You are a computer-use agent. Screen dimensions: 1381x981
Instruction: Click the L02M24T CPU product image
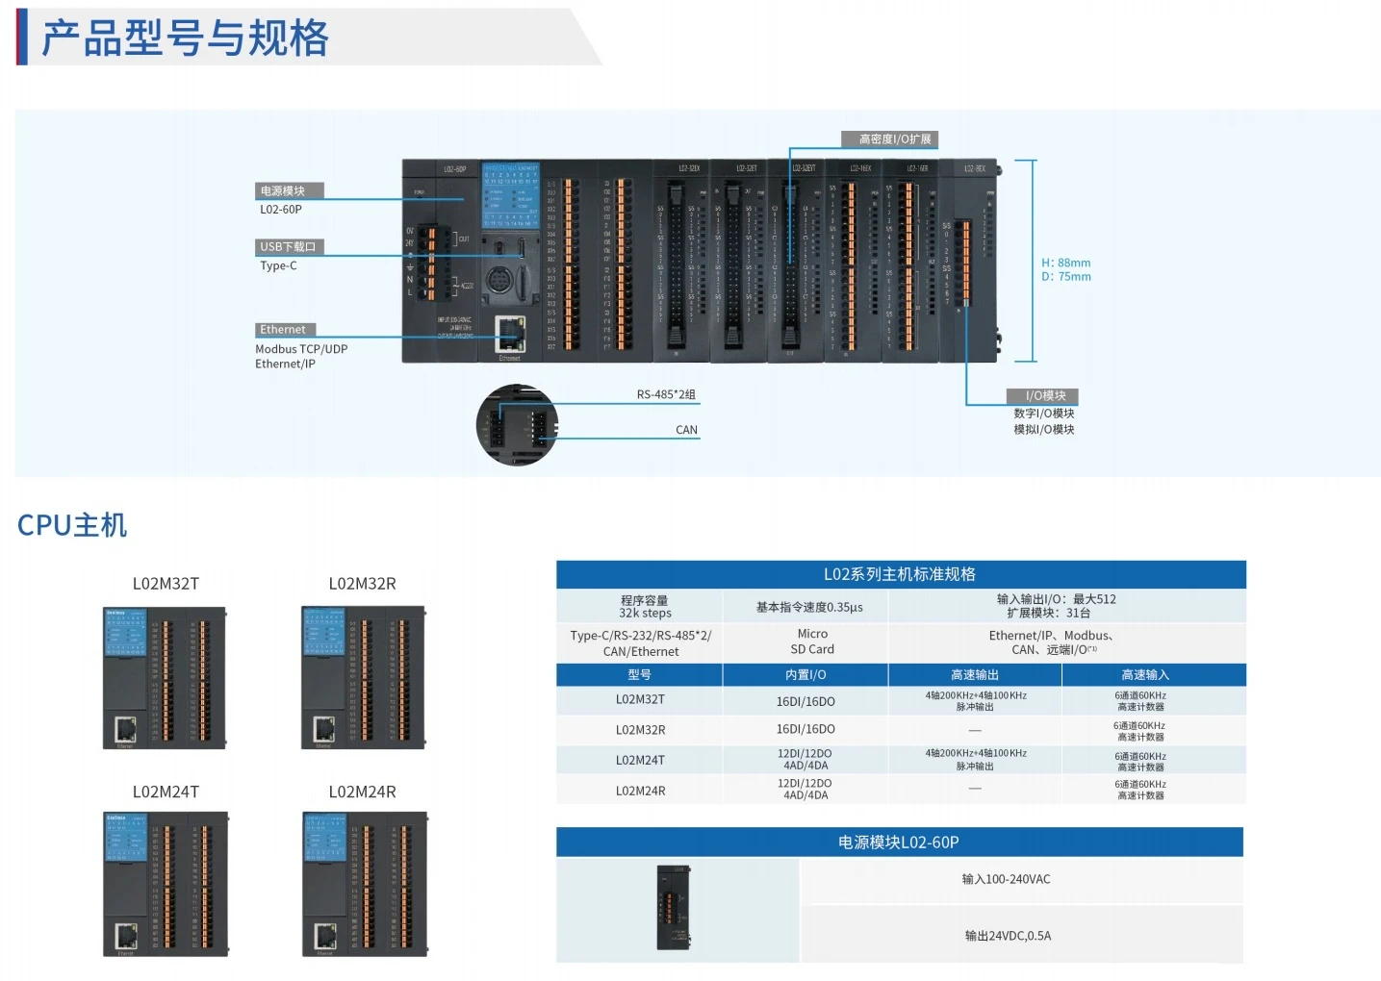click(x=166, y=885)
